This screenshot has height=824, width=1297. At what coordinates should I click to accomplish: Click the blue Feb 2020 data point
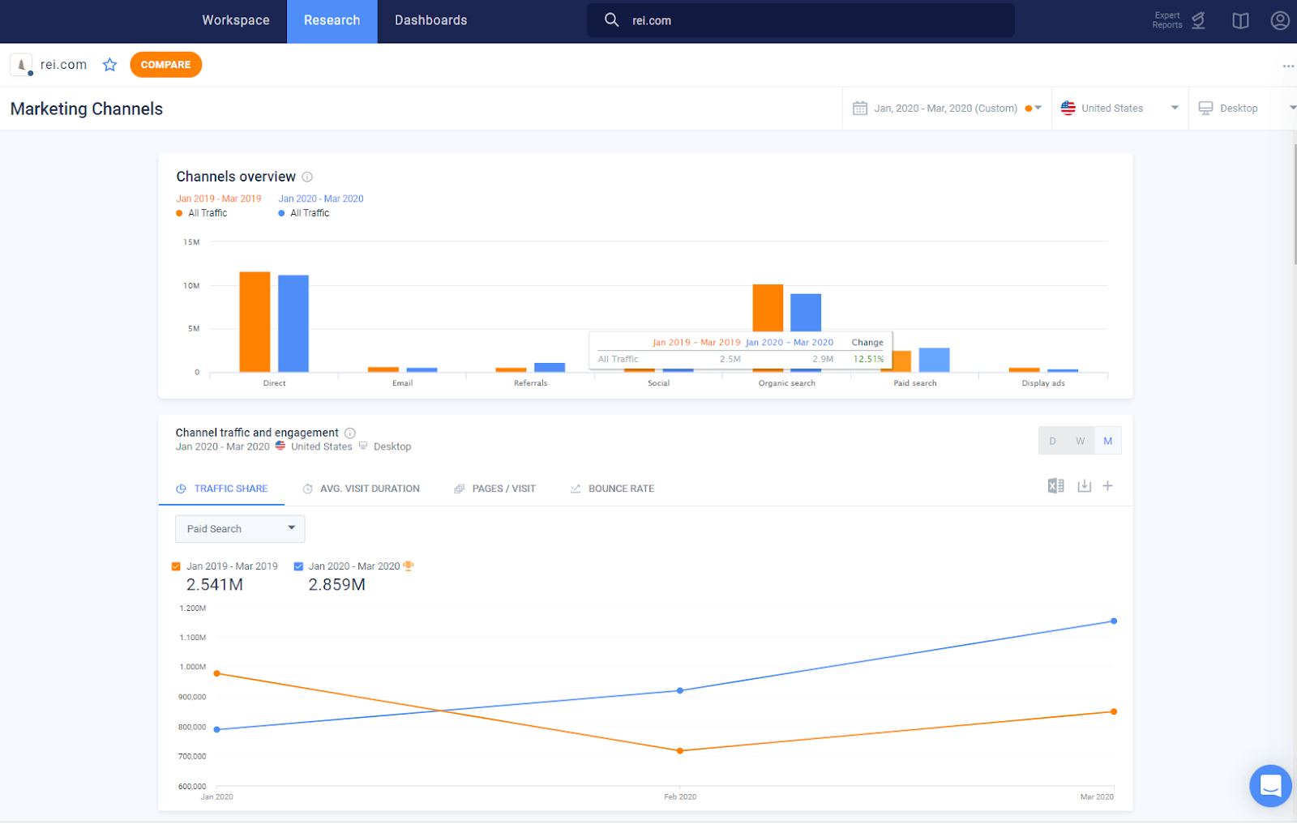(x=680, y=690)
